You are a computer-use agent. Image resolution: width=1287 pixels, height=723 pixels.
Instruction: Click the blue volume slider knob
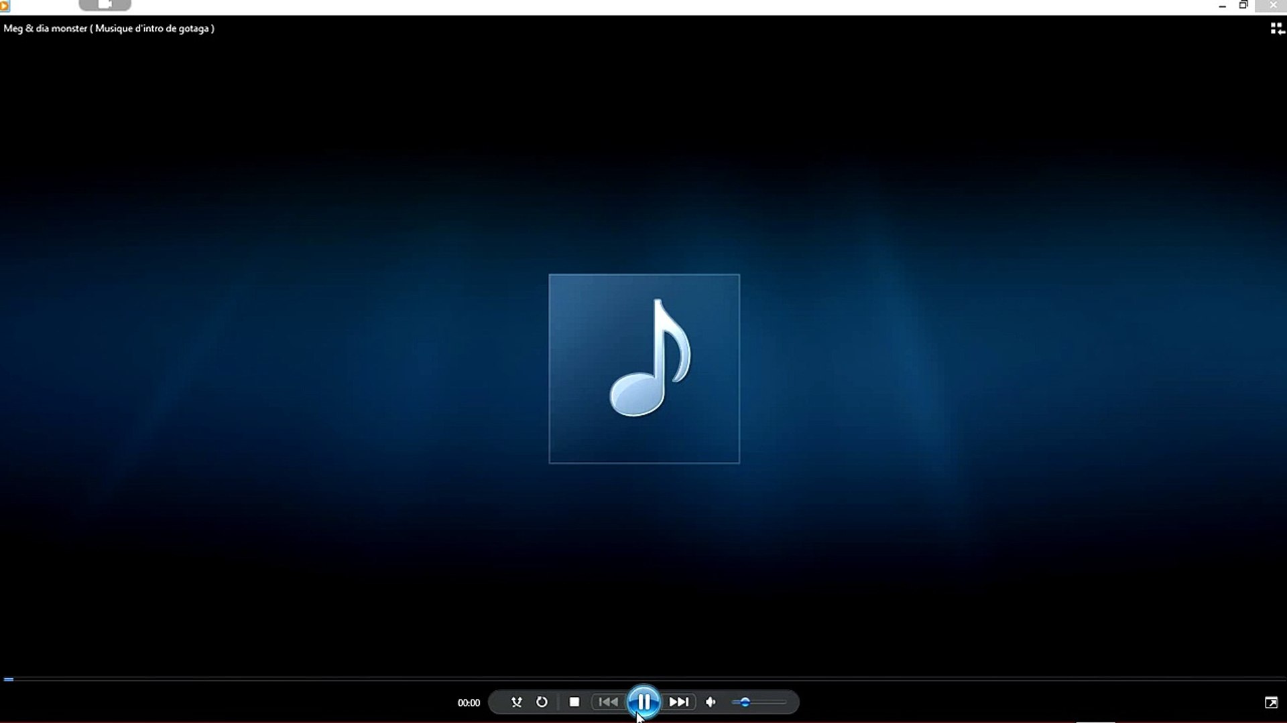745,702
